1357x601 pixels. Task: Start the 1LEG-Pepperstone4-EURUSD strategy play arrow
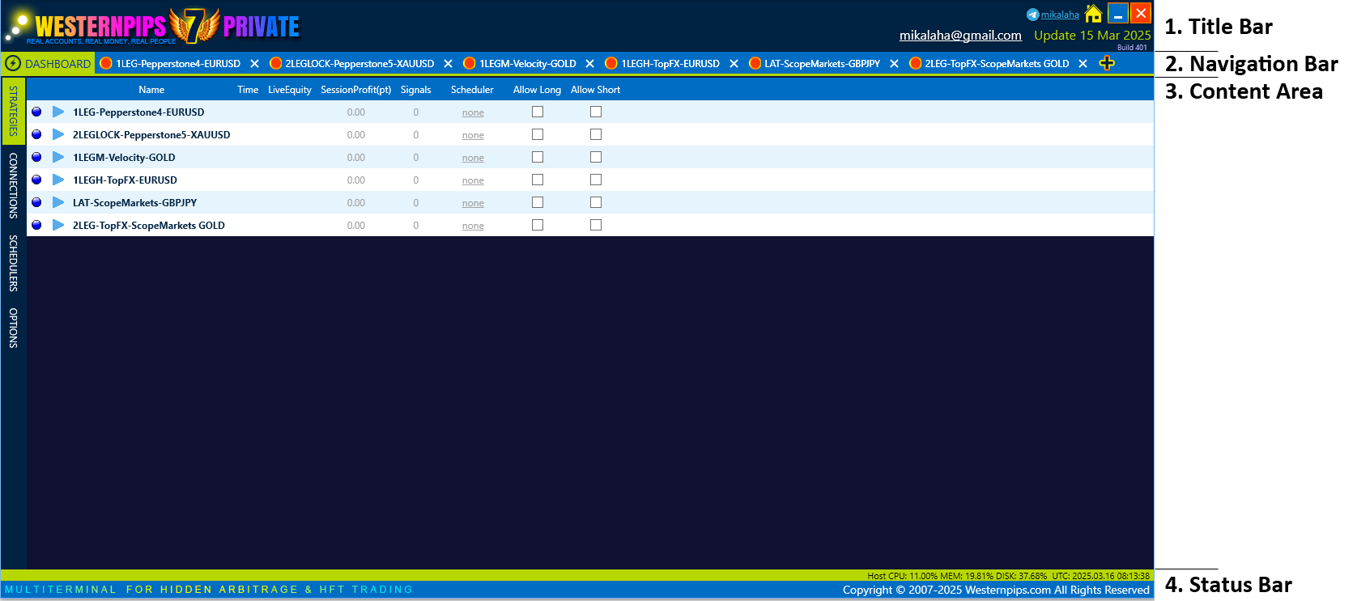[x=58, y=112]
